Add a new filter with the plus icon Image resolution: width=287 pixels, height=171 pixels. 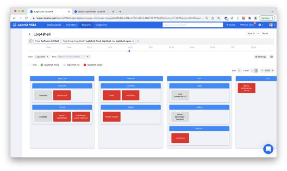(138, 41)
